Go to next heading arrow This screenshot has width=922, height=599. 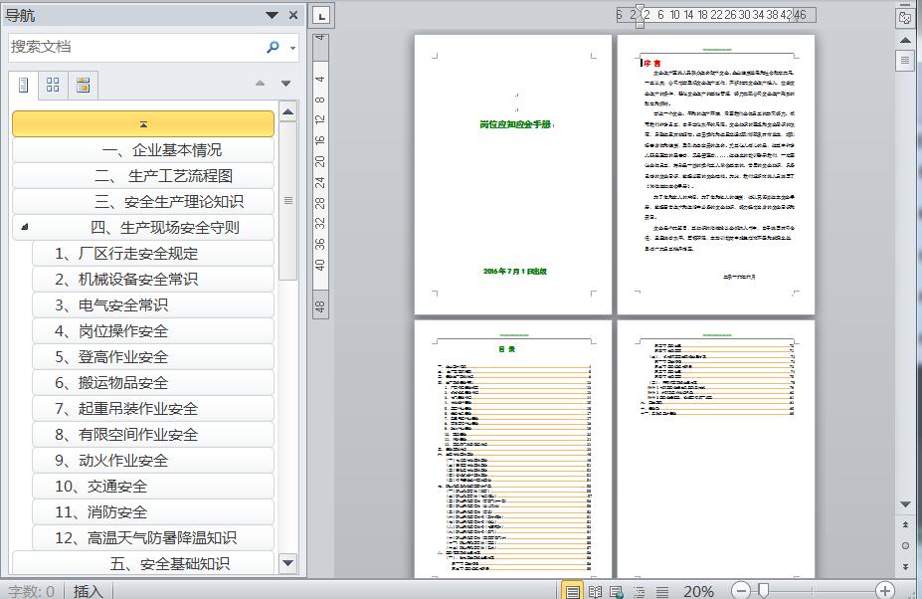click(285, 84)
